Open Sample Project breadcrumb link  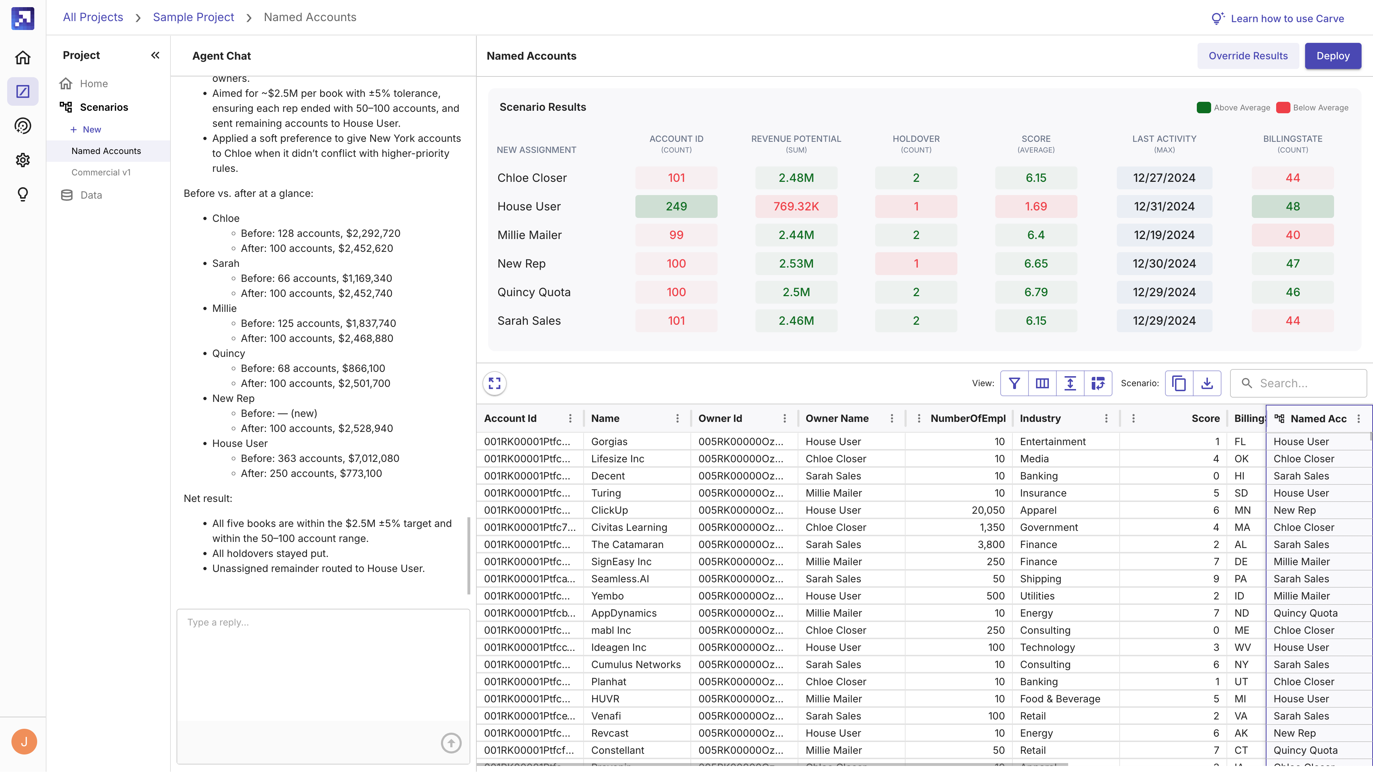193,17
